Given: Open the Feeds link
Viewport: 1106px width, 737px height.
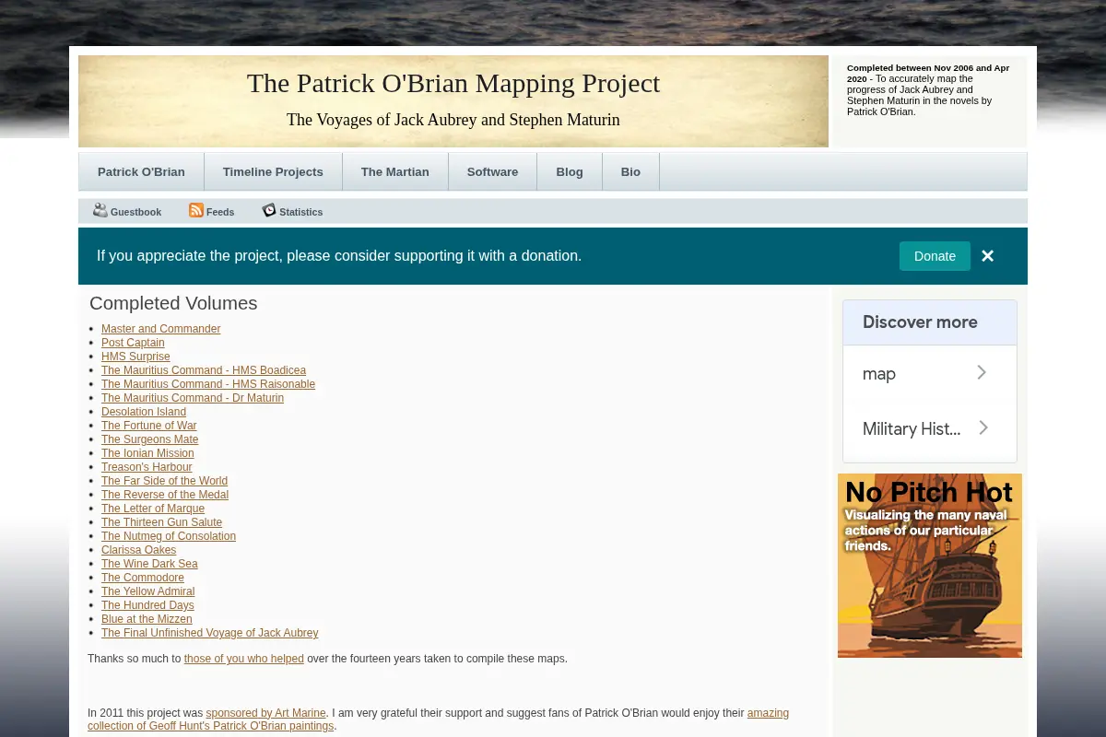Looking at the screenshot, I should point(220,212).
